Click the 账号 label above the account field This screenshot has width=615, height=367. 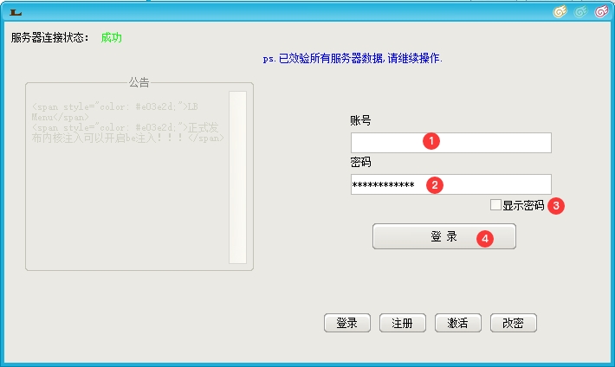pos(361,120)
